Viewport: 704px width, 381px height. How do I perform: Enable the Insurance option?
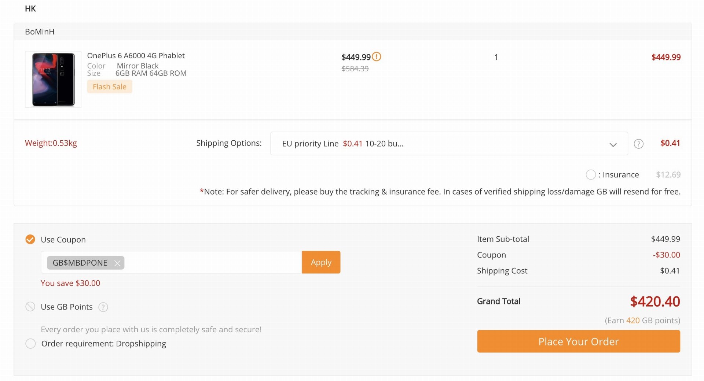click(591, 175)
